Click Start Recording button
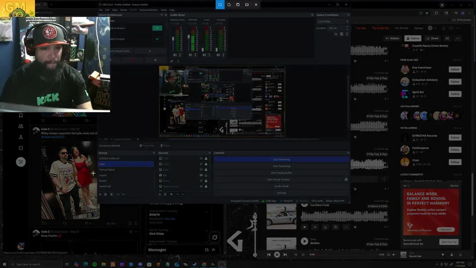This screenshot has height=268, width=476. pos(282,166)
